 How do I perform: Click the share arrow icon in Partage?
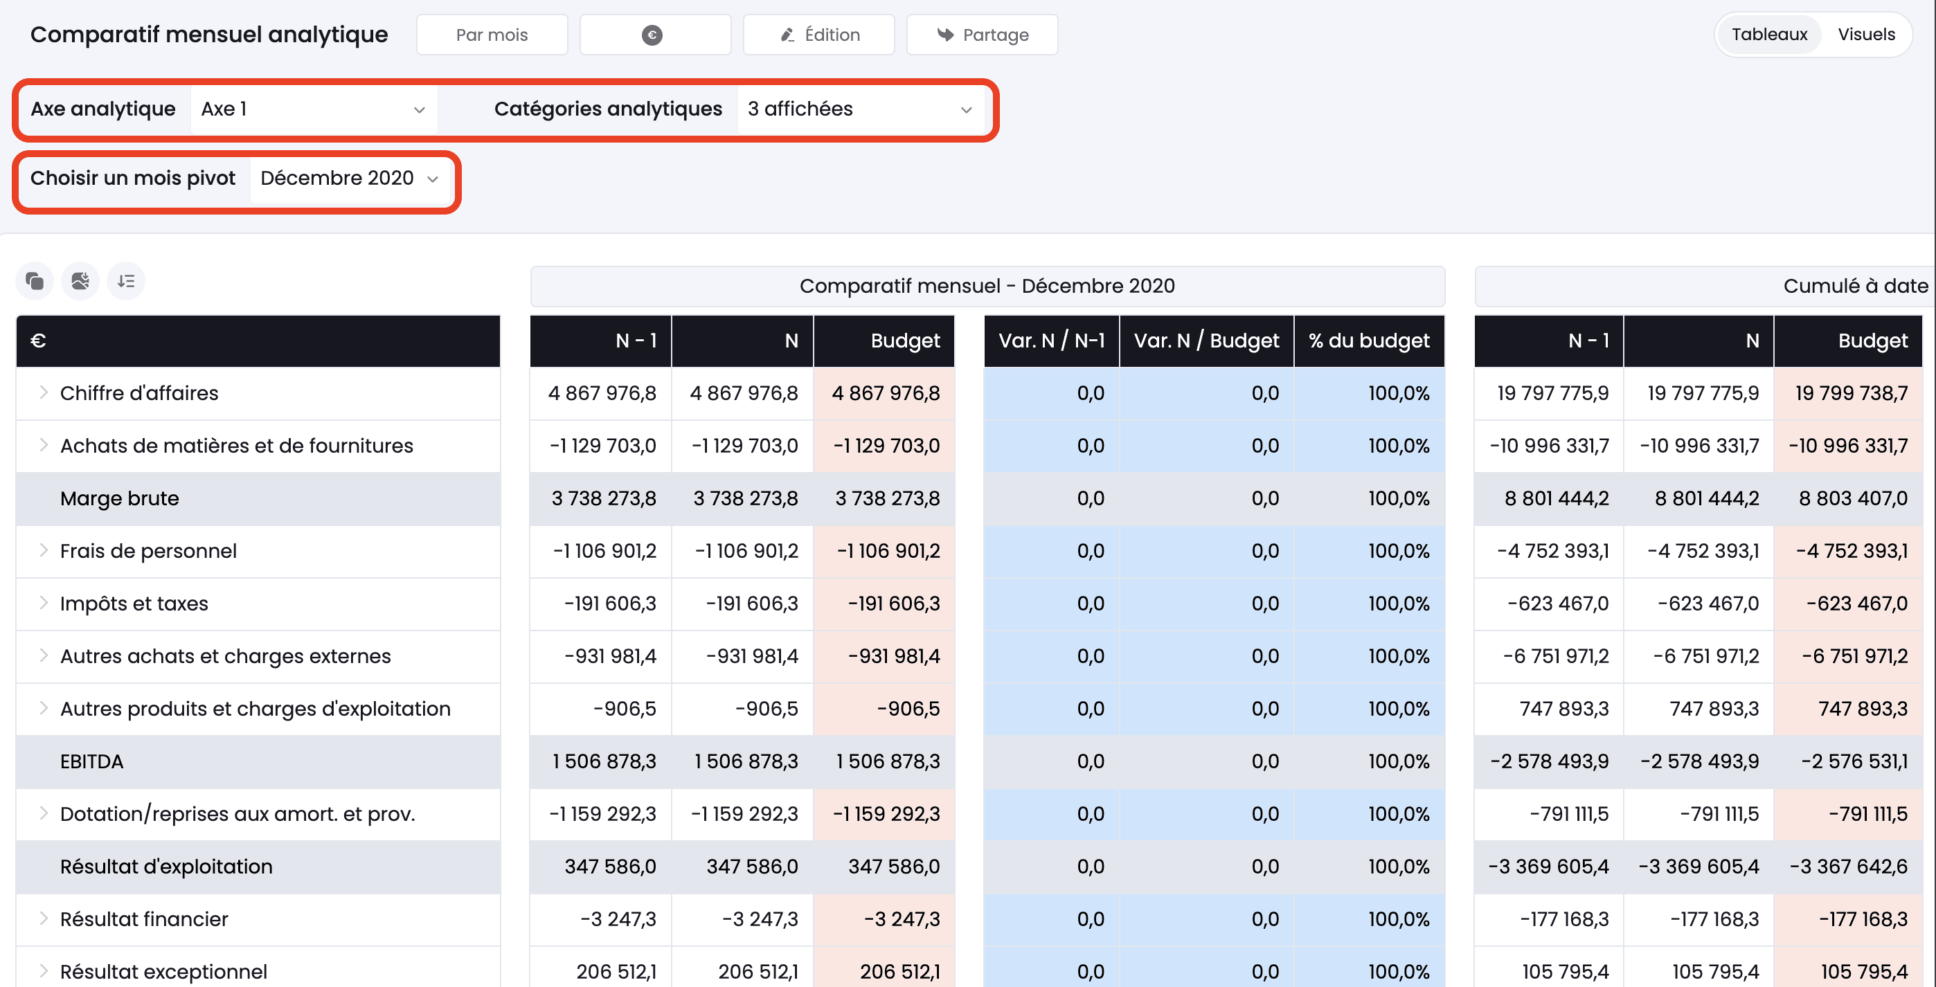pyautogui.click(x=944, y=35)
